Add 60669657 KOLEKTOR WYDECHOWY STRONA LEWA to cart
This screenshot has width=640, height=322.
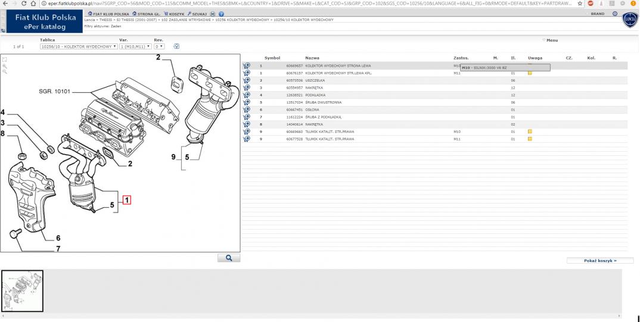[247, 65]
